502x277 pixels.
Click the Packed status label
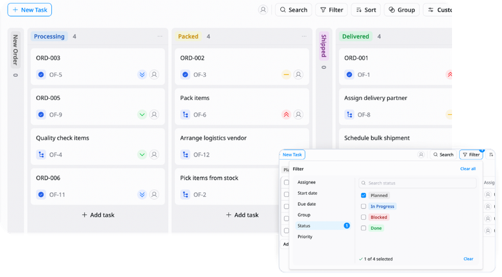point(188,36)
